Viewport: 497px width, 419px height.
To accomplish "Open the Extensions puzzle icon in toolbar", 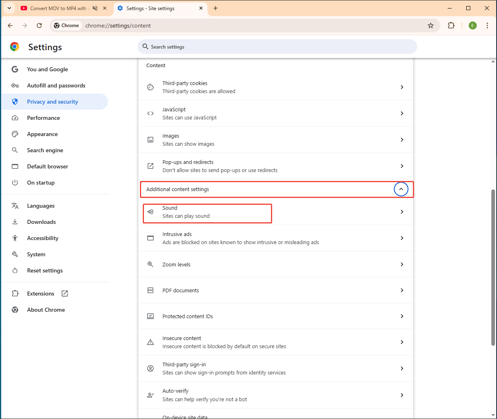I will [x=450, y=25].
